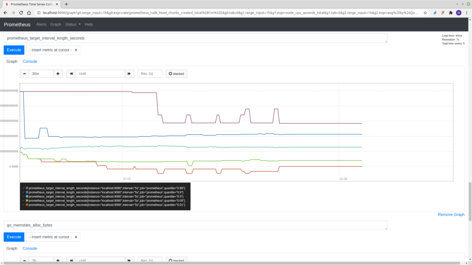Focus the prometheus_target_interval_length_seconds expression field
472x265 pixels.
(x=195, y=38)
